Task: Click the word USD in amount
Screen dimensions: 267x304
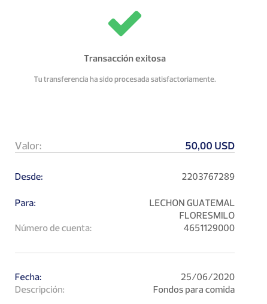Action: [x=224, y=146]
